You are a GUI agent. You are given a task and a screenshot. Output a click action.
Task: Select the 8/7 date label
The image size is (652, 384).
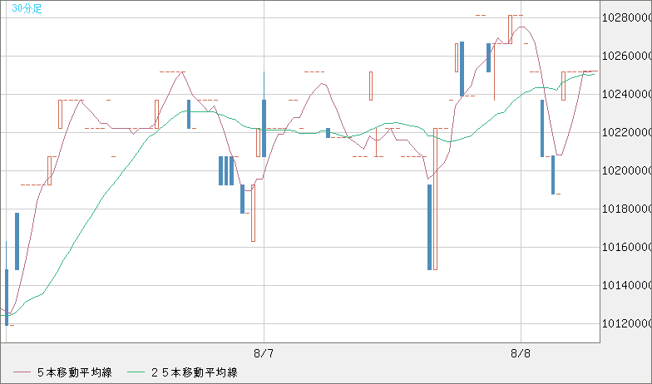pyautogui.click(x=264, y=354)
